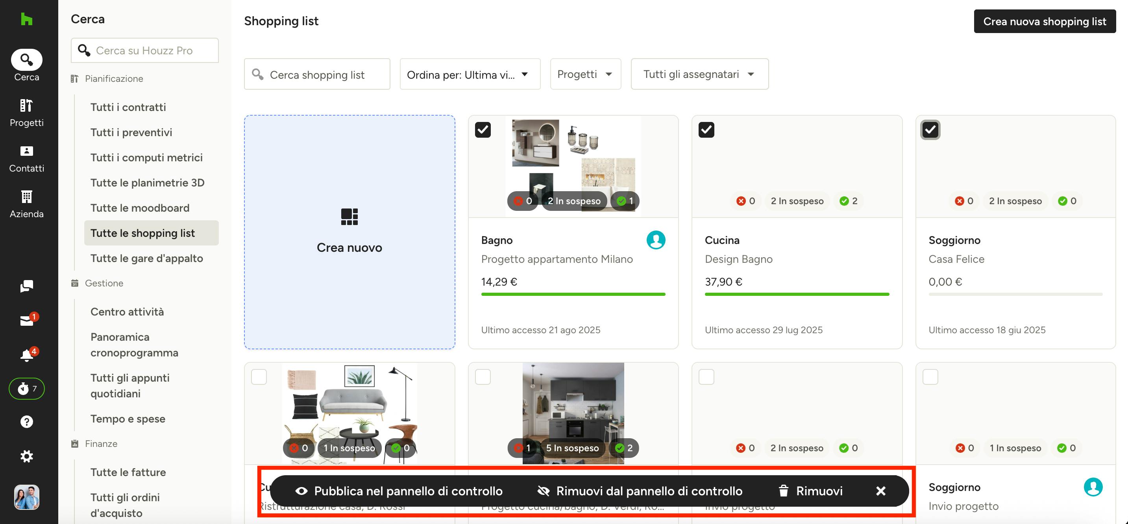Open the Ordina per sort dropdown
Image resolution: width=1128 pixels, height=524 pixels.
[x=470, y=74]
